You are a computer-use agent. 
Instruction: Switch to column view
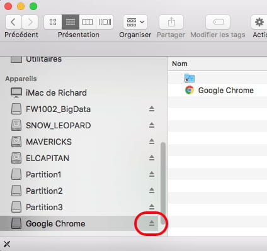(88, 22)
